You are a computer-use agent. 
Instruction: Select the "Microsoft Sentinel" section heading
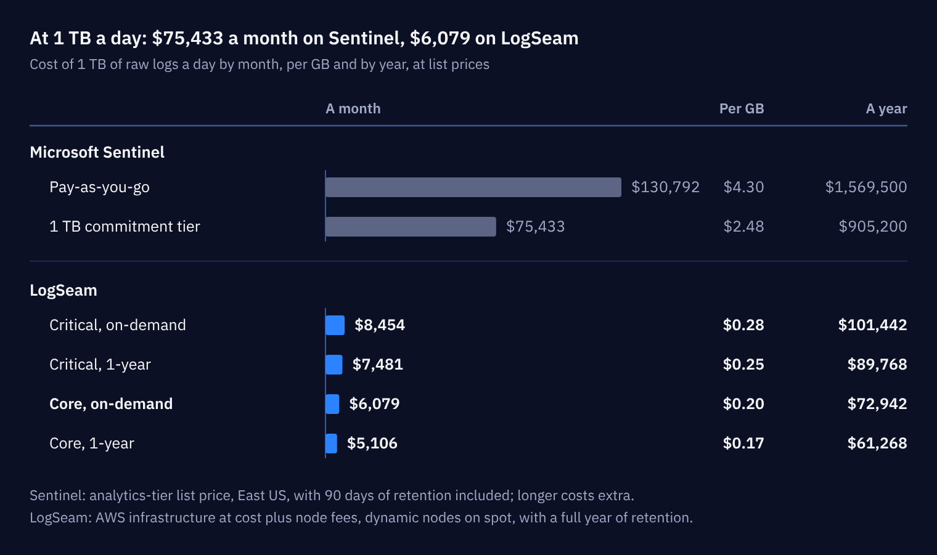coord(97,152)
